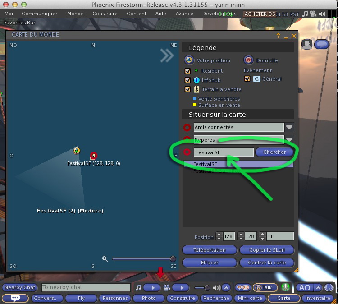Click the Repères combo box field
This screenshot has height=304, width=338.
click(x=239, y=140)
